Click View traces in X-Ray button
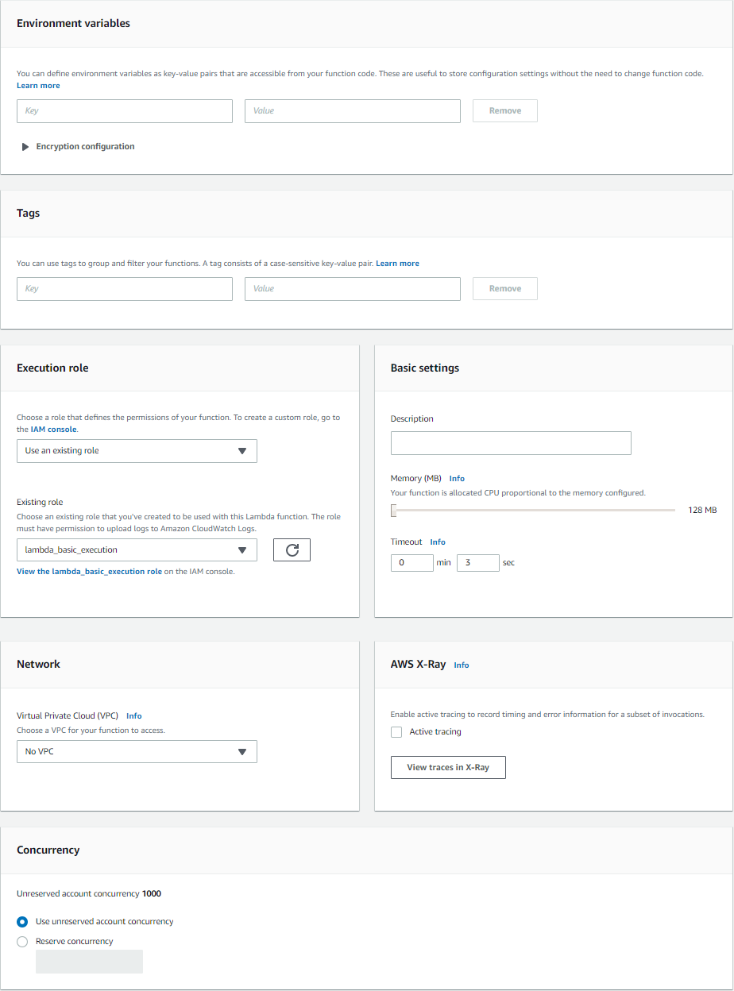This screenshot has height=991, width=734. (x=448, y=768)
